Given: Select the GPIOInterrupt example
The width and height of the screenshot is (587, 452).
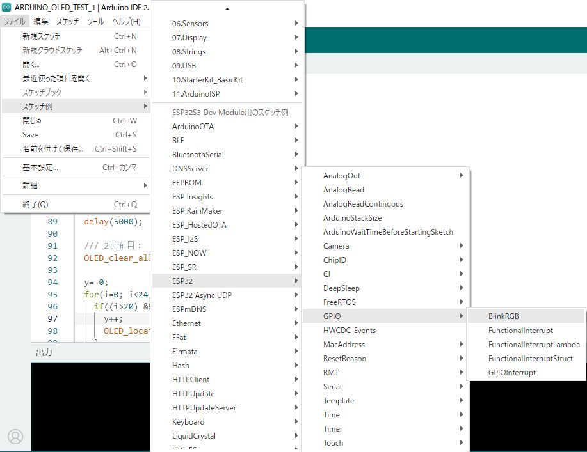Looking at the screenshot, I should click(511, 373).
